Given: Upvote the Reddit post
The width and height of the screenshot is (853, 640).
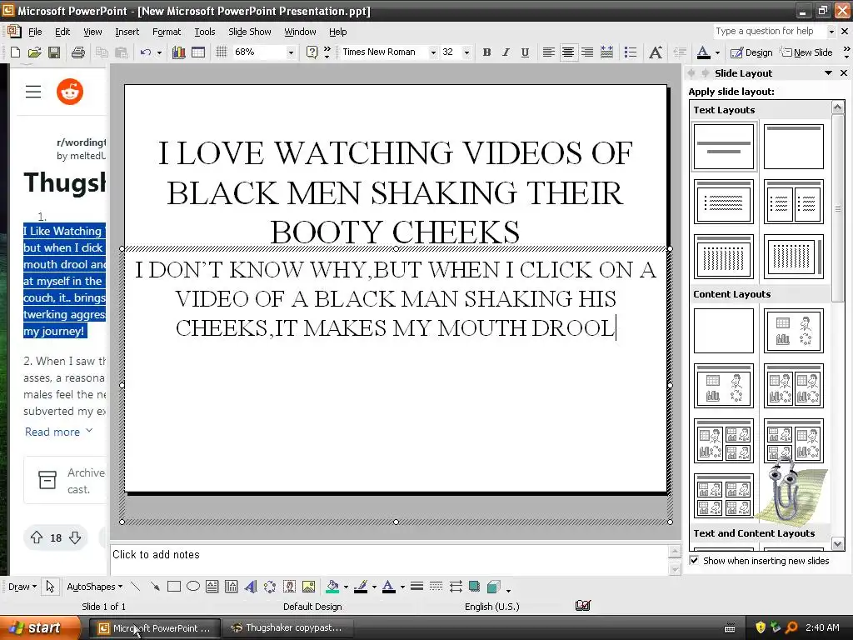Looking at the screenshot, I should click(x=37, y=537).
